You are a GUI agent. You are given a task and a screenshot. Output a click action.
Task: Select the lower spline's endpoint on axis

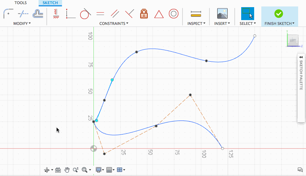coord(222,148)
